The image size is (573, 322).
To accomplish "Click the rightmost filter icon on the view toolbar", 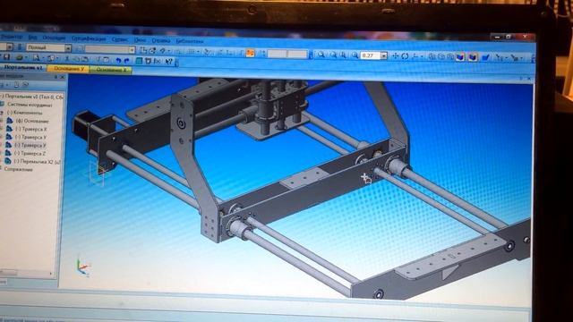I will (515, 57).
